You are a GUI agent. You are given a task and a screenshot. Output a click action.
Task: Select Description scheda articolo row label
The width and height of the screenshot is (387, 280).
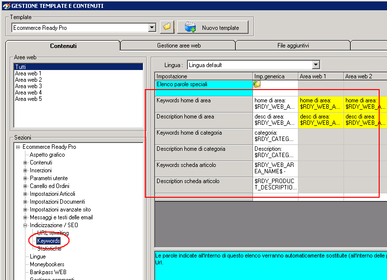pyautogui.click(x=204, y=185)
